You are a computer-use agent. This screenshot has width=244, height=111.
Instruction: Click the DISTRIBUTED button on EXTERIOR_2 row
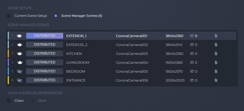point(45,45)
